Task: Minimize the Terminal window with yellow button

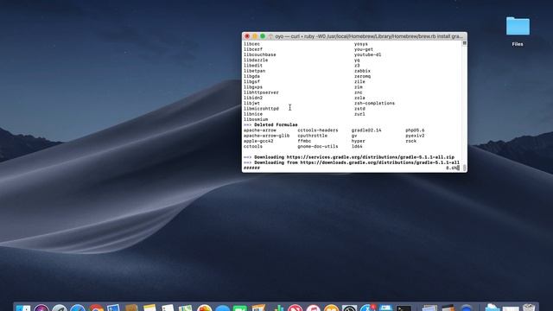Action: [255, 36]
